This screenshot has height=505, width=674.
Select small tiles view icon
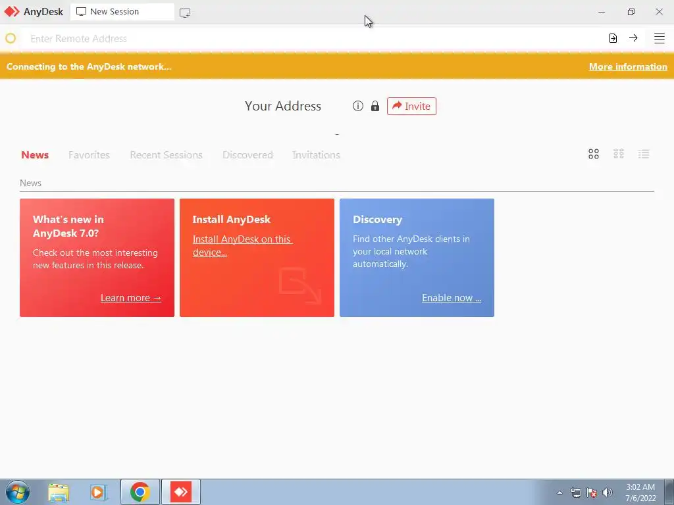(x=619, y=154)
